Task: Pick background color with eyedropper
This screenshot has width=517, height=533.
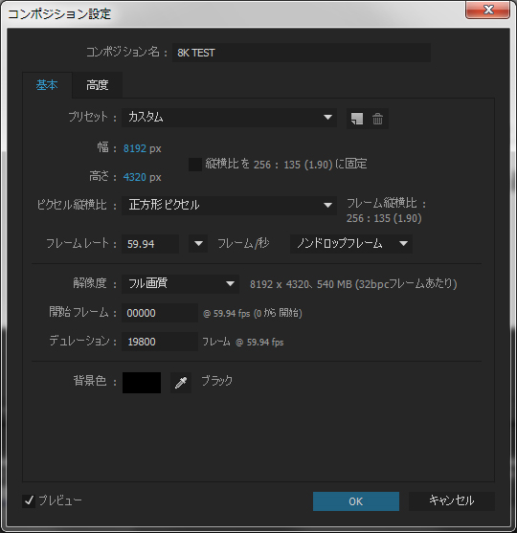Action: [181, 383]
